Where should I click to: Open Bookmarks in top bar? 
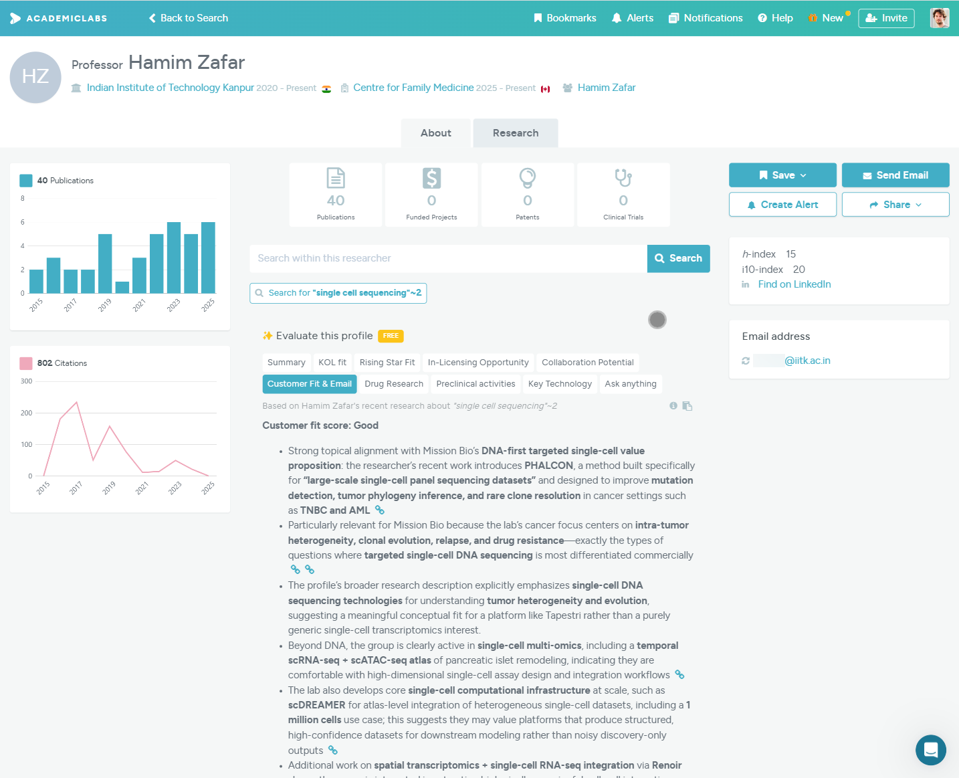click(565, 18)
